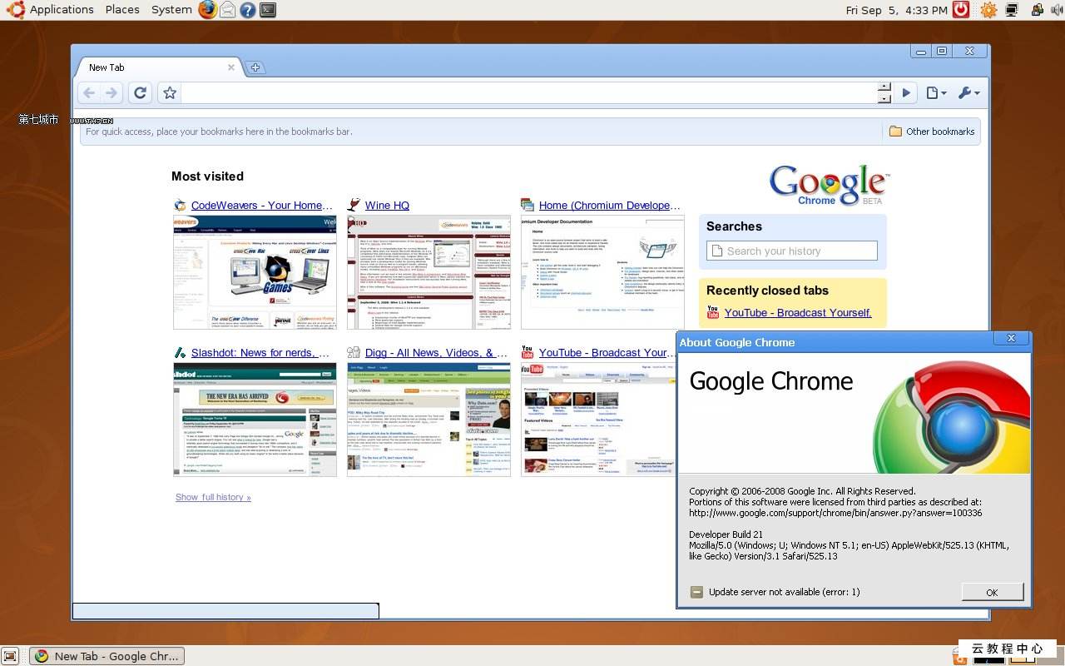This screenshot has height=666, width=1065.
Task: Click the Show full history link
Action: (213, 497)
